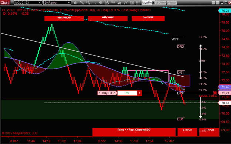Enable the Cross Hair cursor tool
Image resolution: width=231 pixels, height=144 pixels.
click(x=101, y=3)
